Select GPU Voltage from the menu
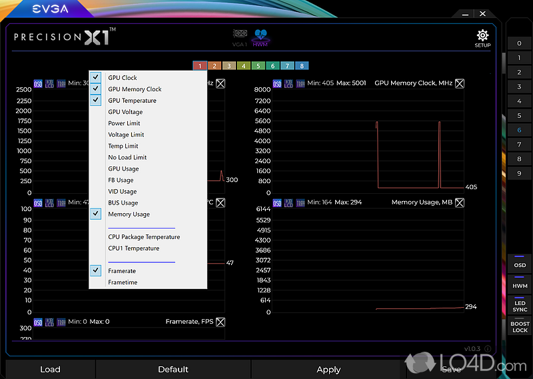The width and height of the screenshot is (533, 379). pos(125,112)
